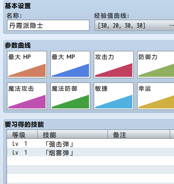Open the 经验值曲线 button [30, 20, 30, 30]
The width and height of the screenshot is (174, 184).
(x=135, y=25)
